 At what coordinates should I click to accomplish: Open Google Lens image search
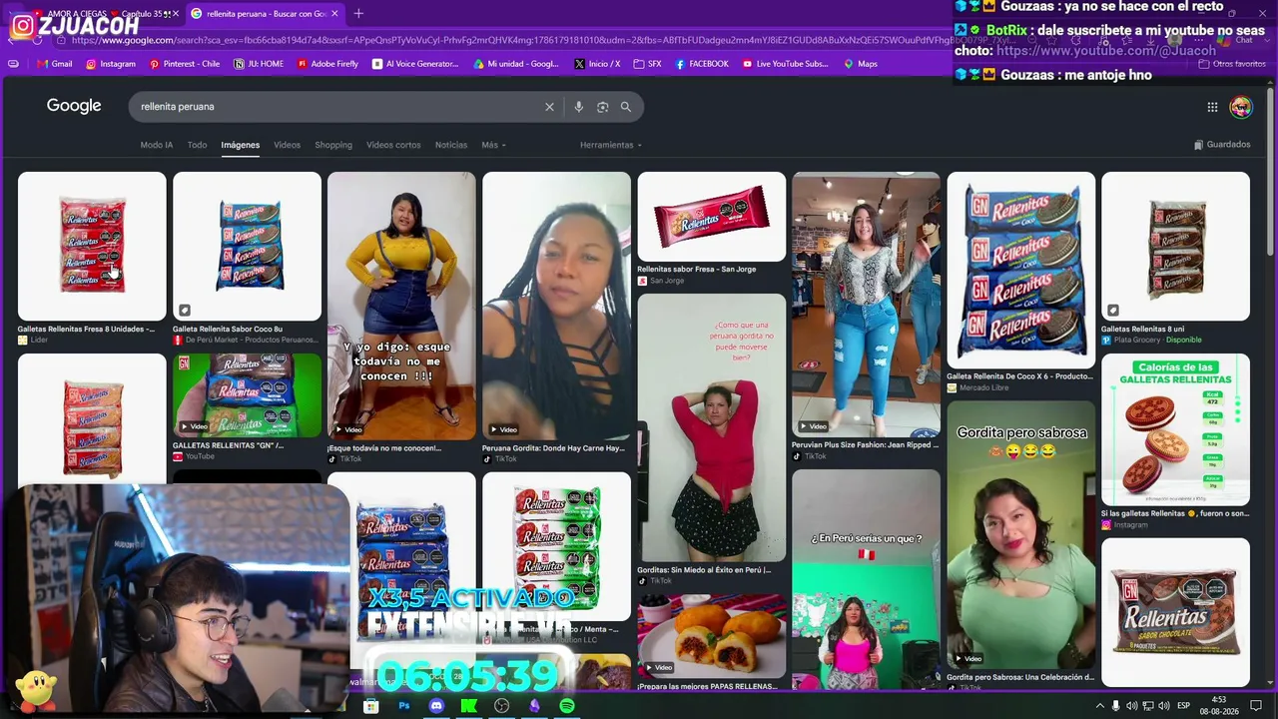click(602, 107)
